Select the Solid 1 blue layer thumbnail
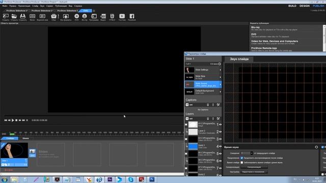326x183 pixels. (x=193, y=146)
